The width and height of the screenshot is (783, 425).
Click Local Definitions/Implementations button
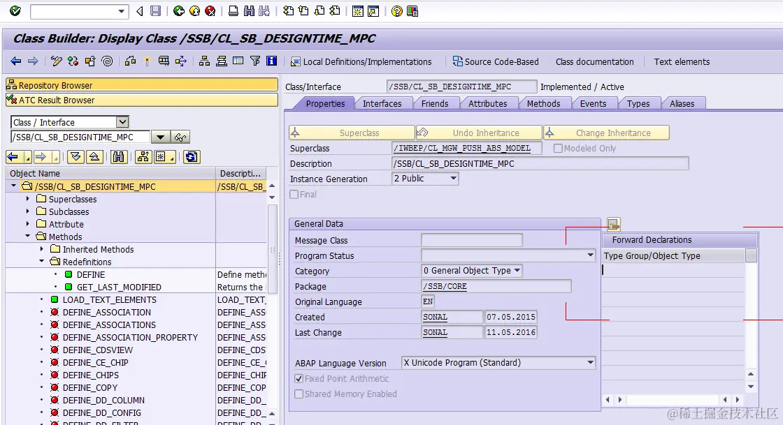click(361, 62)
